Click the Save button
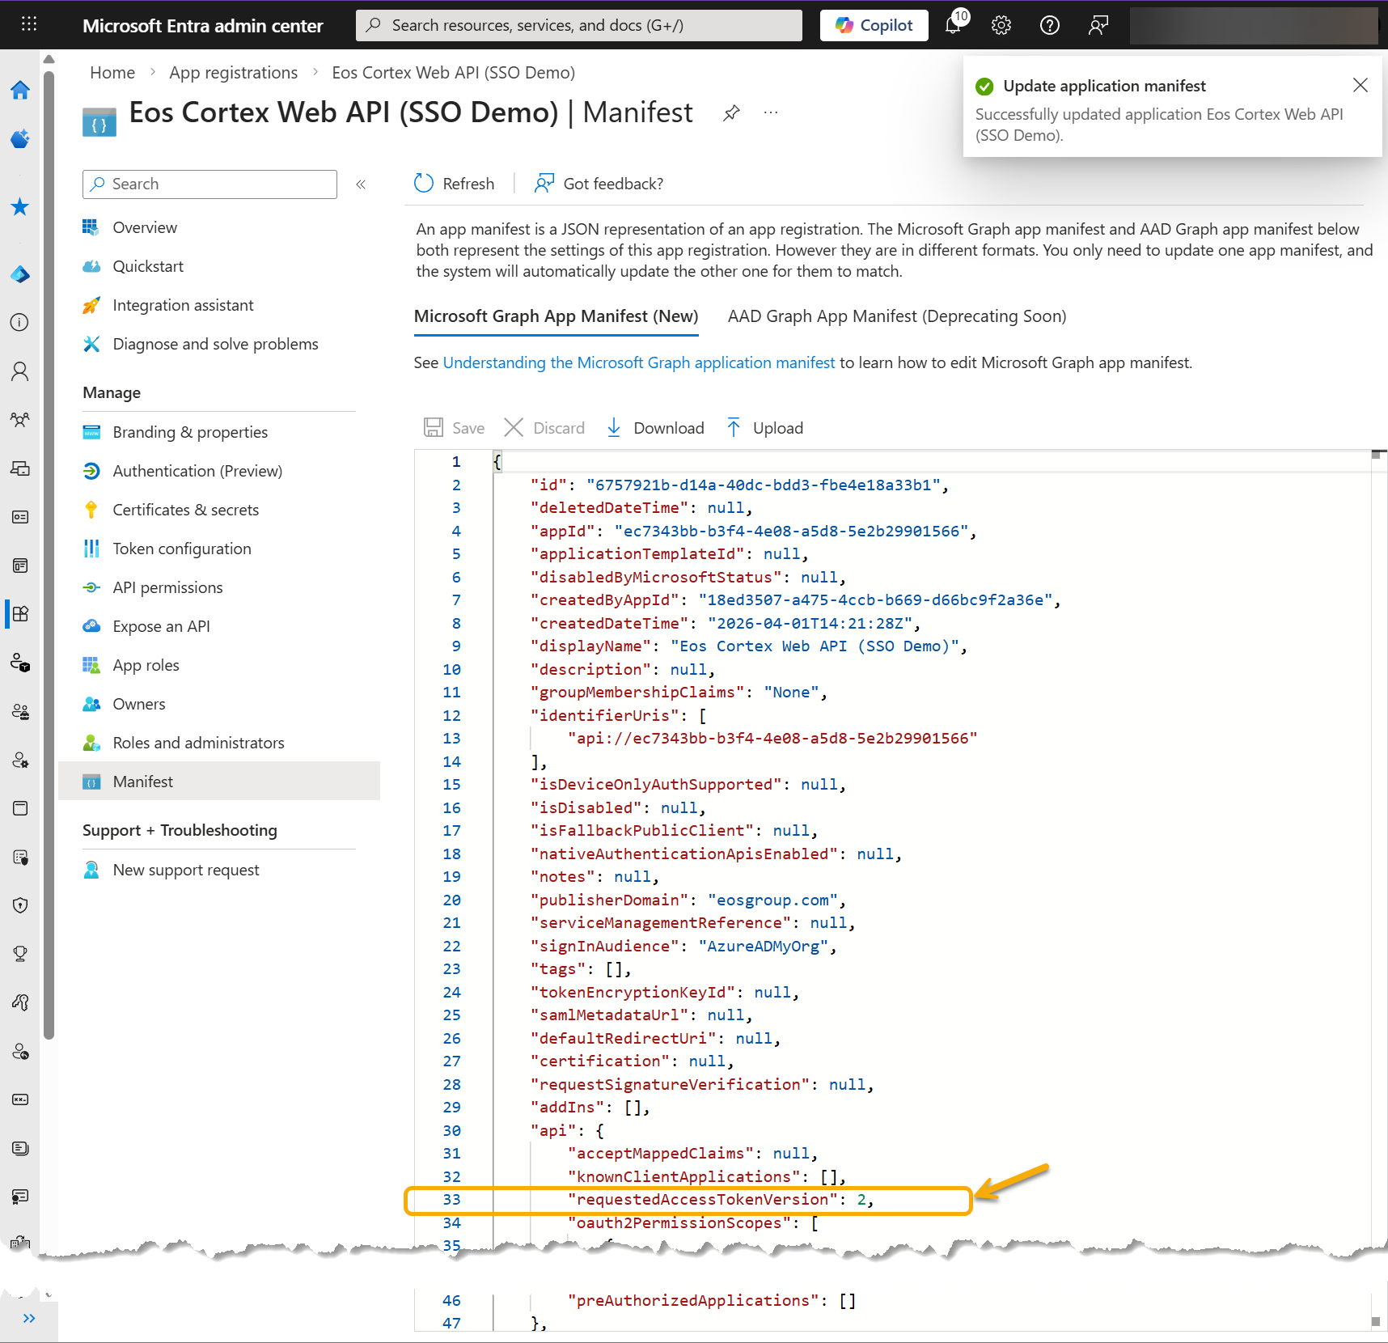This screenshot has width=1388, height=1343. pos(455,428)
